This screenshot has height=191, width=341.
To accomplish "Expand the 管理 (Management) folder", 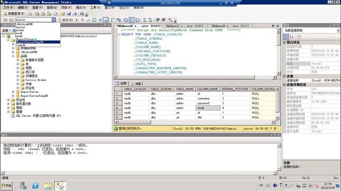I will tap(9, 112).
